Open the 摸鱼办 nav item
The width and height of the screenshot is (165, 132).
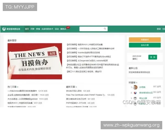[x=63, y=29]
